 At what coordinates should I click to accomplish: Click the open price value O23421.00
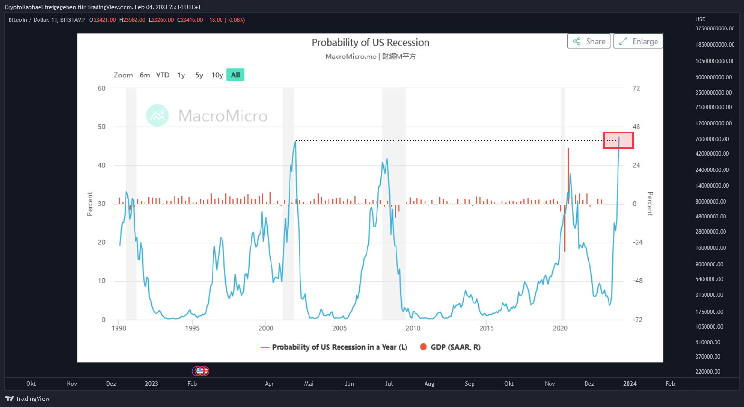coord(103,20)
